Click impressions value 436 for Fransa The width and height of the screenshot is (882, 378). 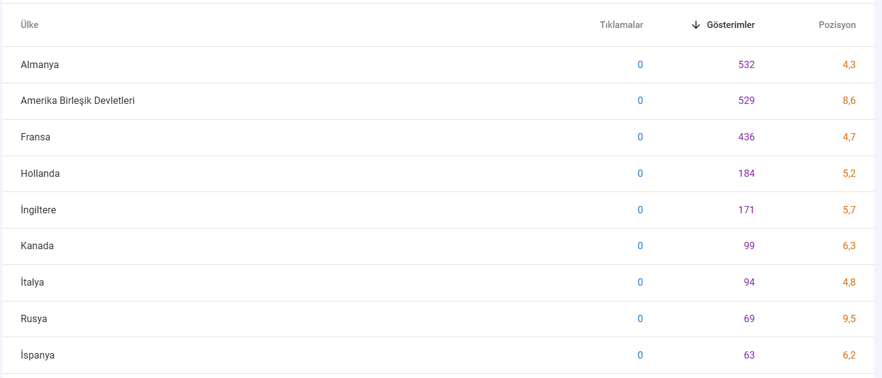746,137
